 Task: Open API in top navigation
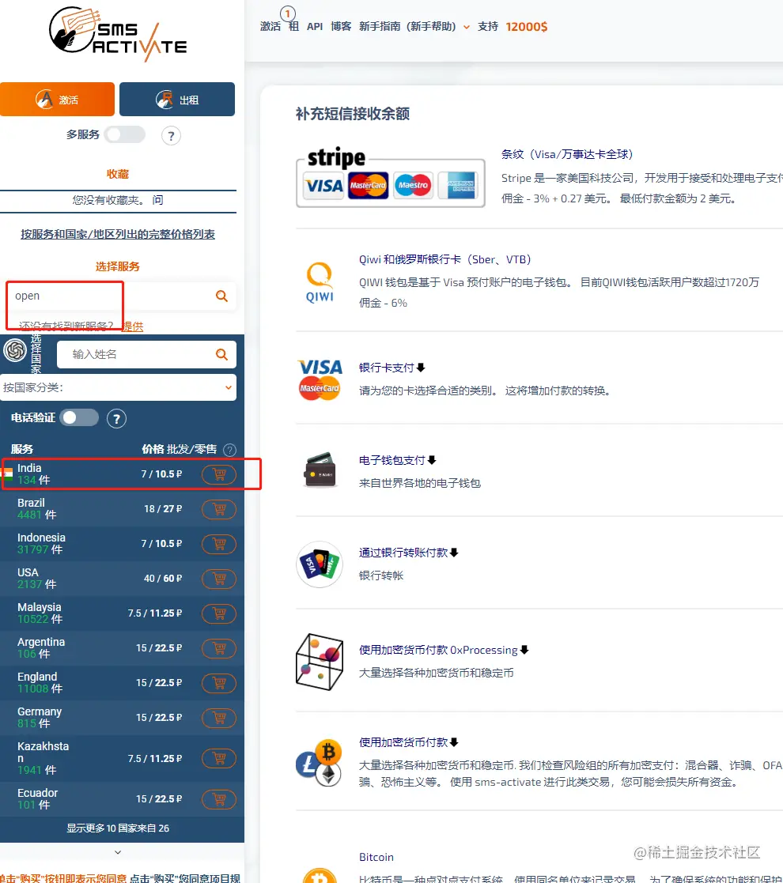pos(315,26)
